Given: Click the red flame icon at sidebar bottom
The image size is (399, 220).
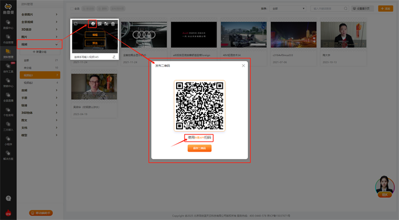Looking at the screenshot, I should 9,213.
